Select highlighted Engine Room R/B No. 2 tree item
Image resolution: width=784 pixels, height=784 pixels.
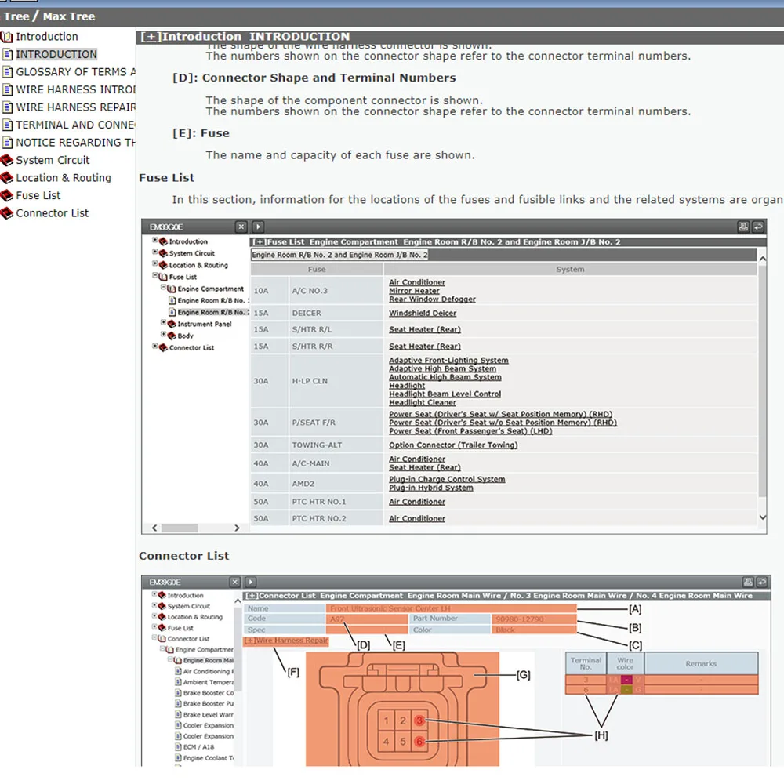tap(212, 313)
